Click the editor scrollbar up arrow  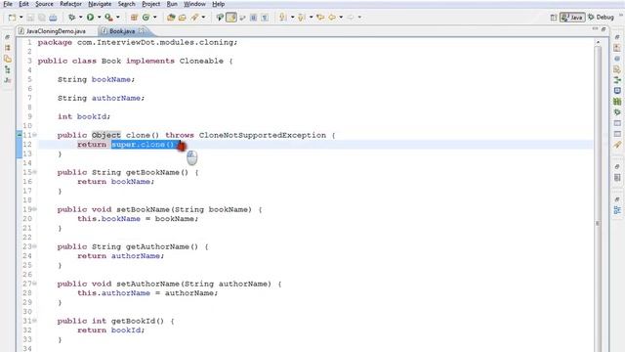pyautogui.click(x=598, y=42)
